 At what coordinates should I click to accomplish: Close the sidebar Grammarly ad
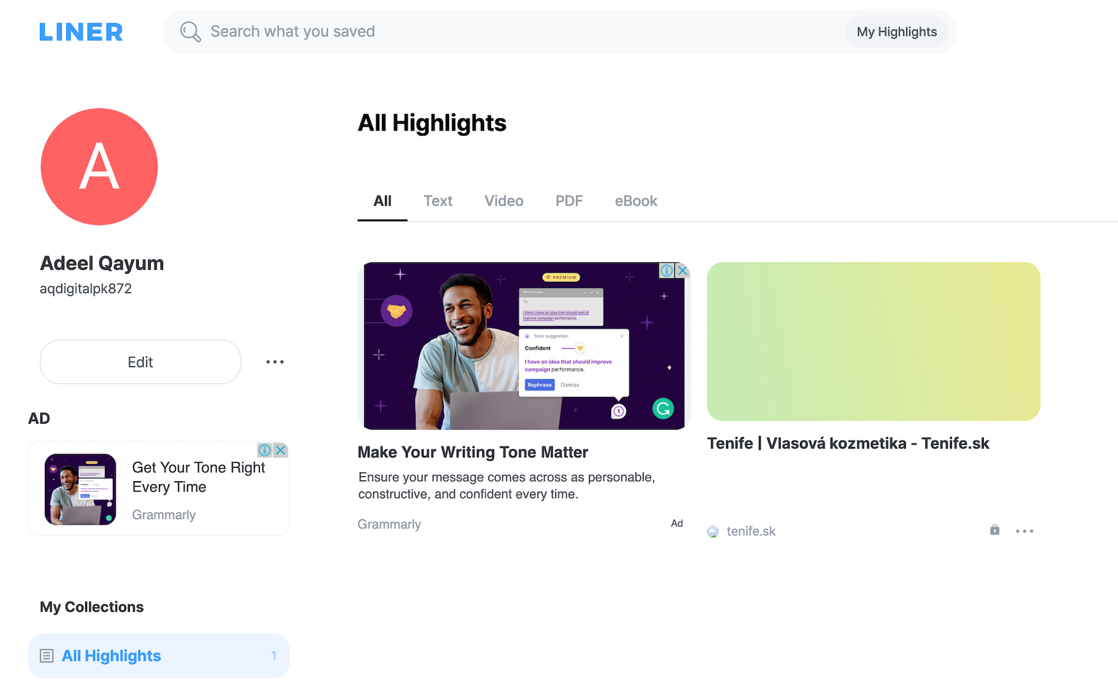tap(281, 451)
